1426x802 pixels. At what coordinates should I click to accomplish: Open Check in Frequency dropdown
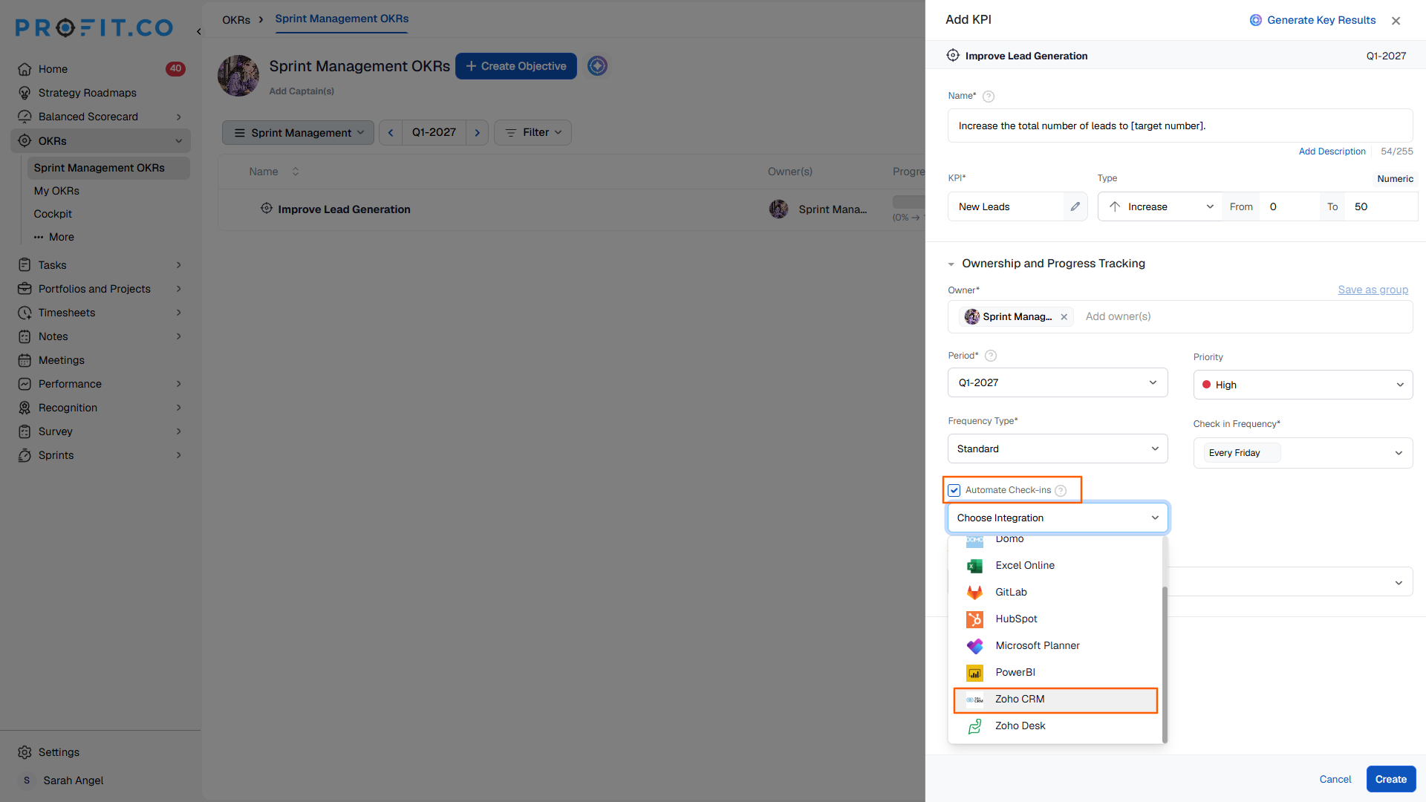pos(1303,453)
